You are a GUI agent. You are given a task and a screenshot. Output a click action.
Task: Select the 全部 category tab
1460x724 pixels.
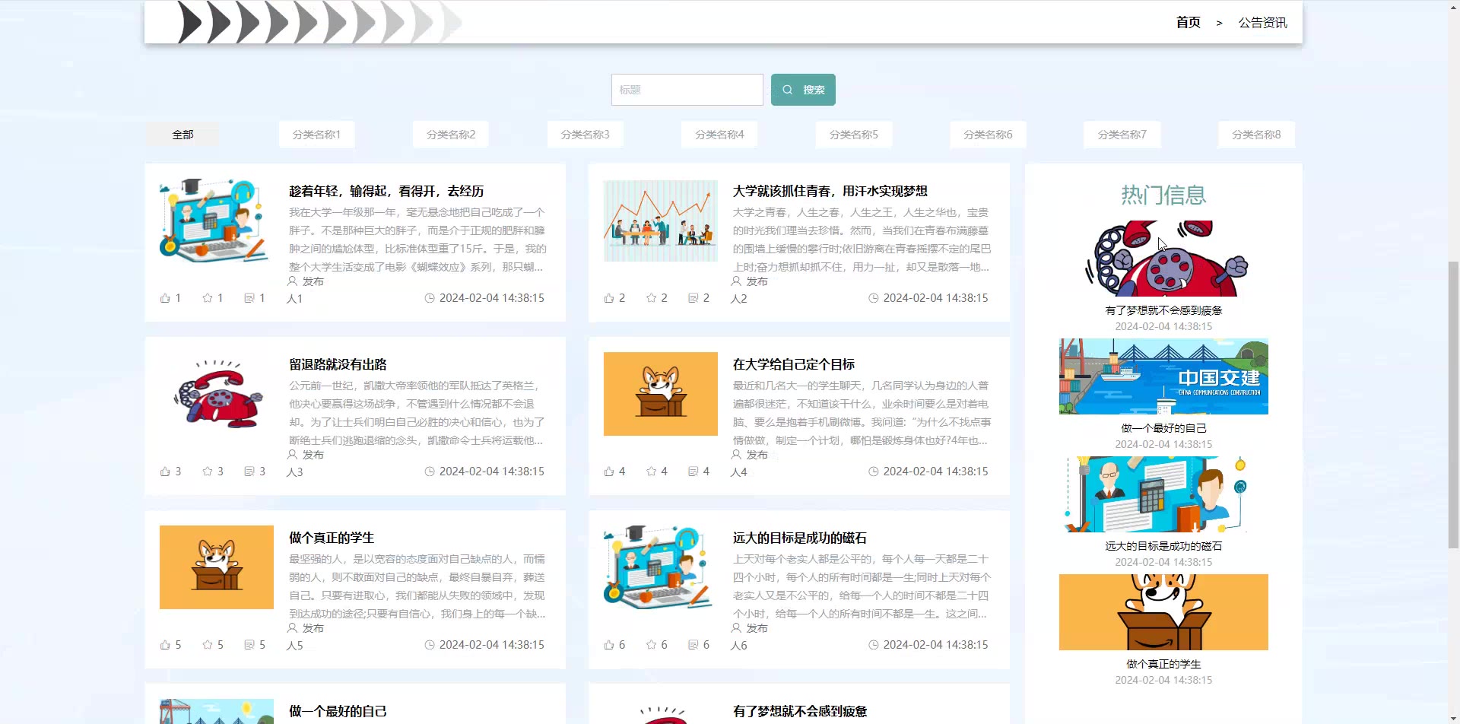tap(182, 135)
